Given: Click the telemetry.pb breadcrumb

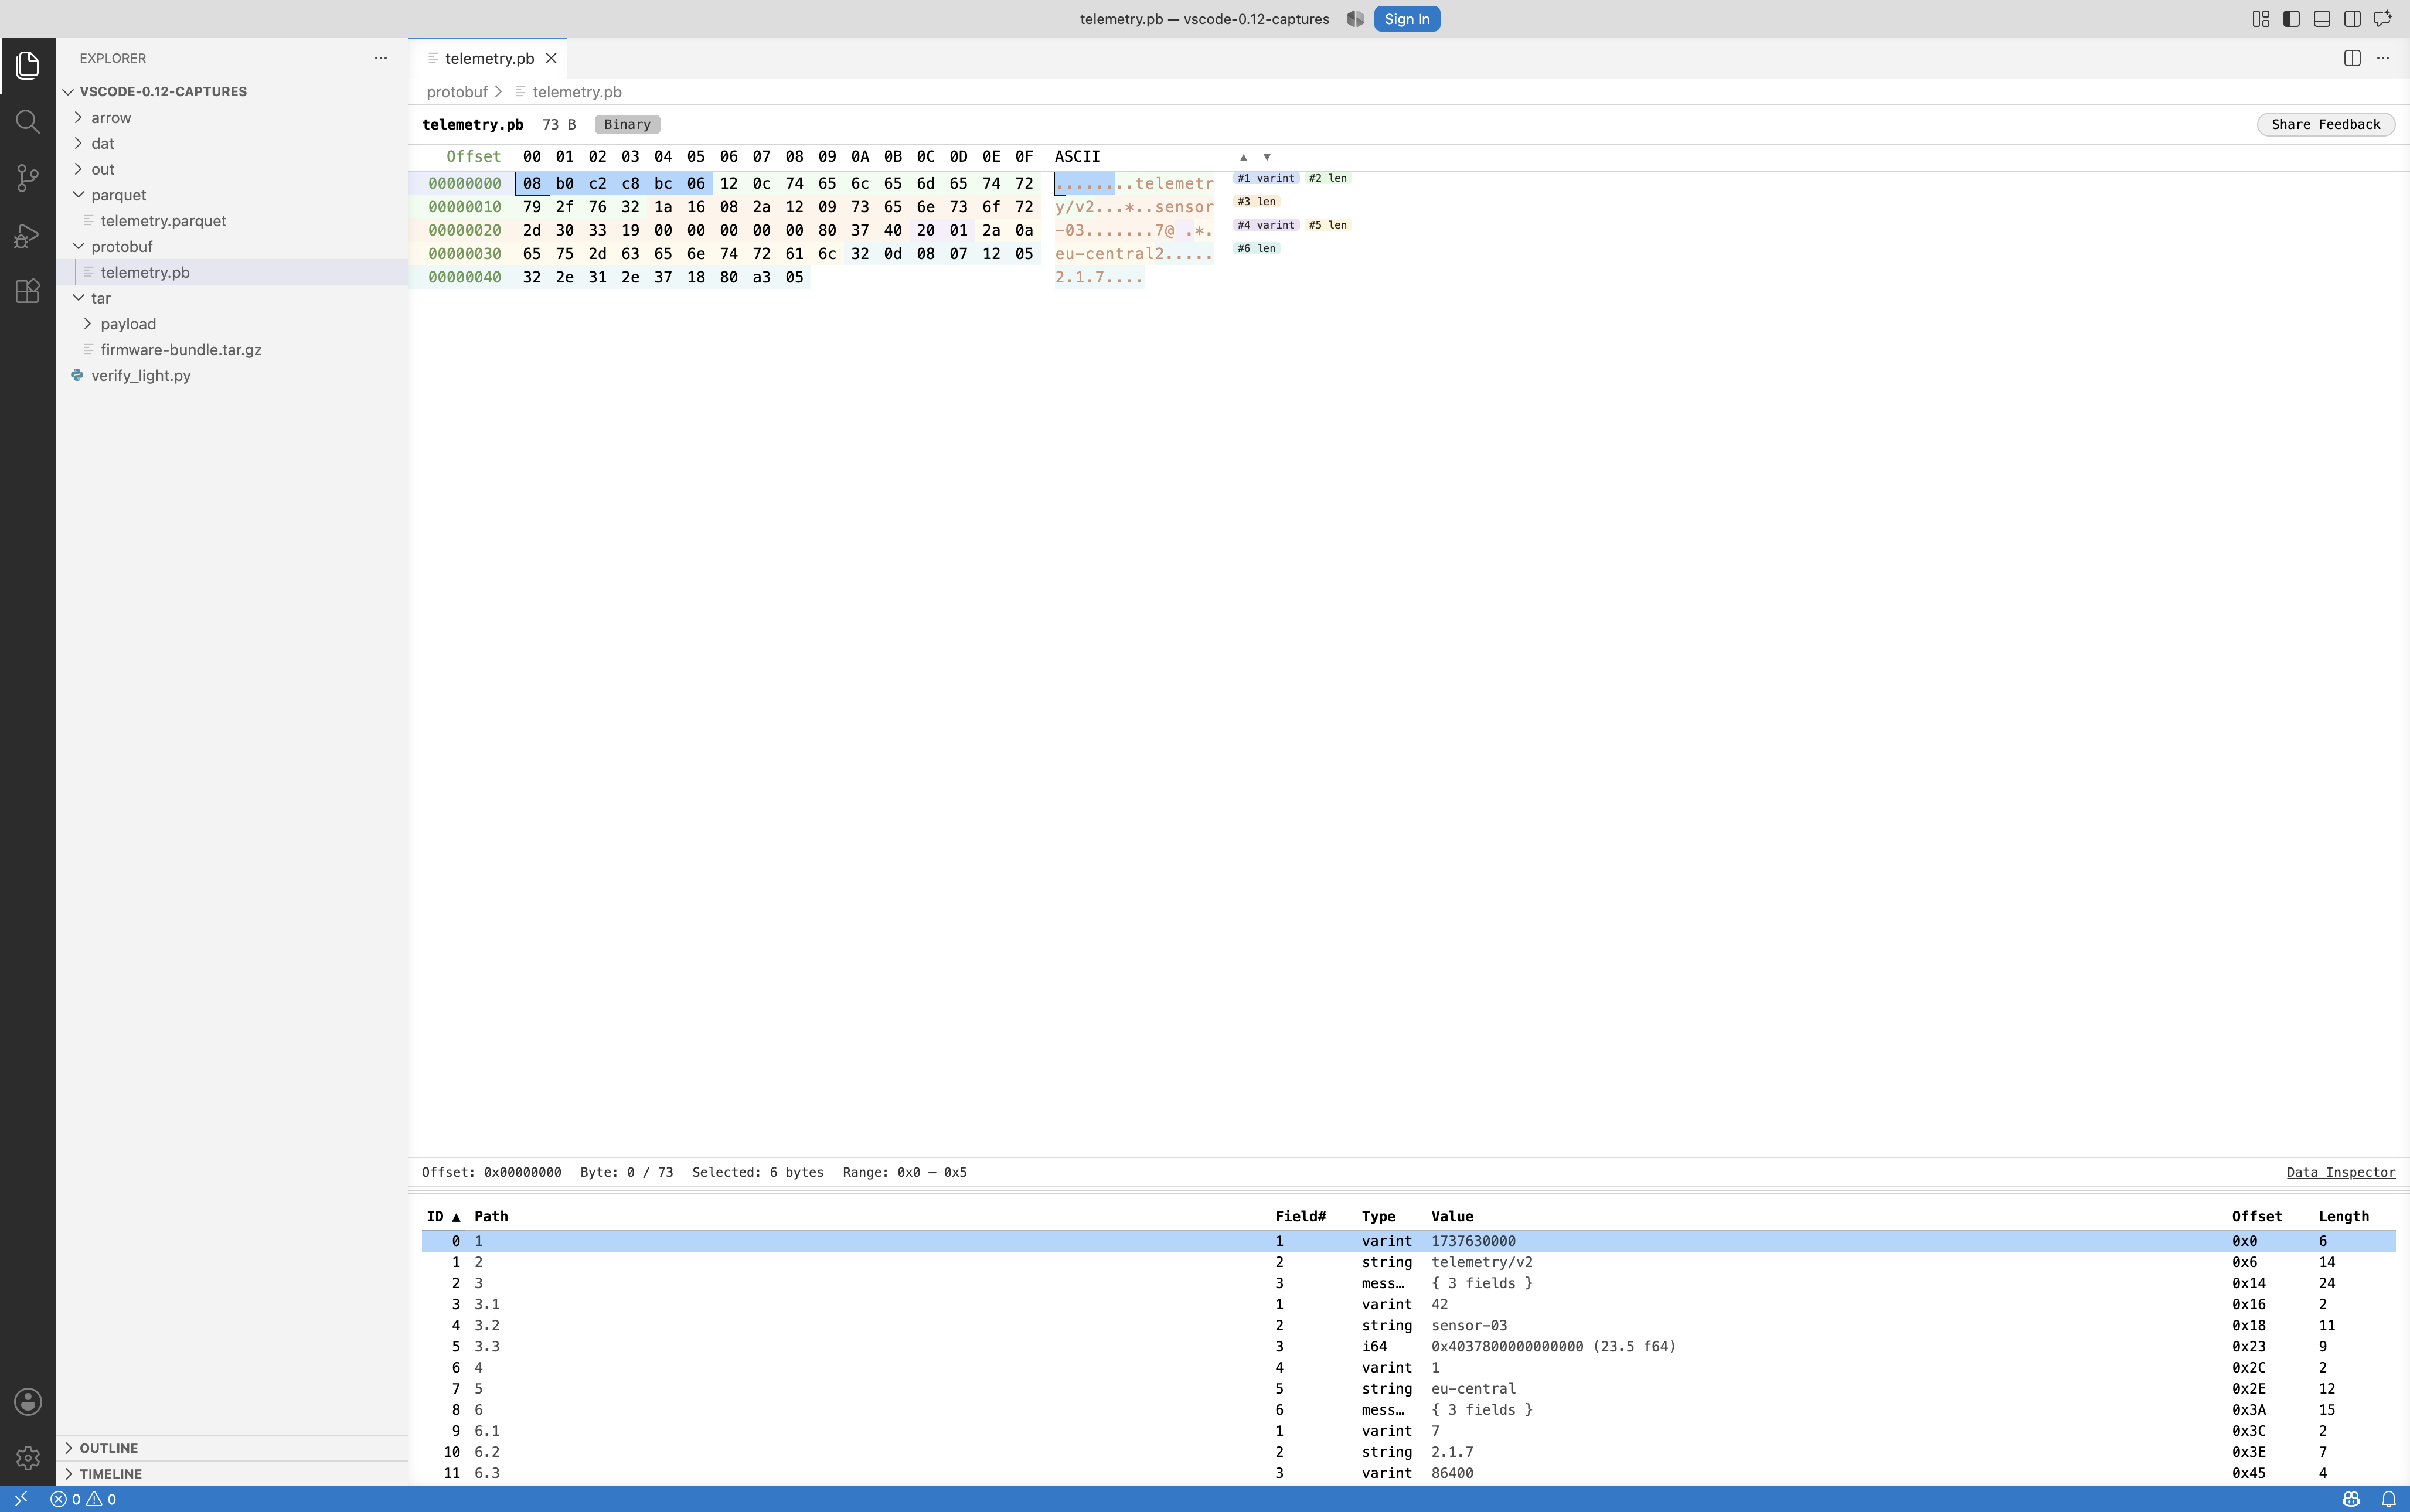Looking at the screenshot, I should (577, 92).
